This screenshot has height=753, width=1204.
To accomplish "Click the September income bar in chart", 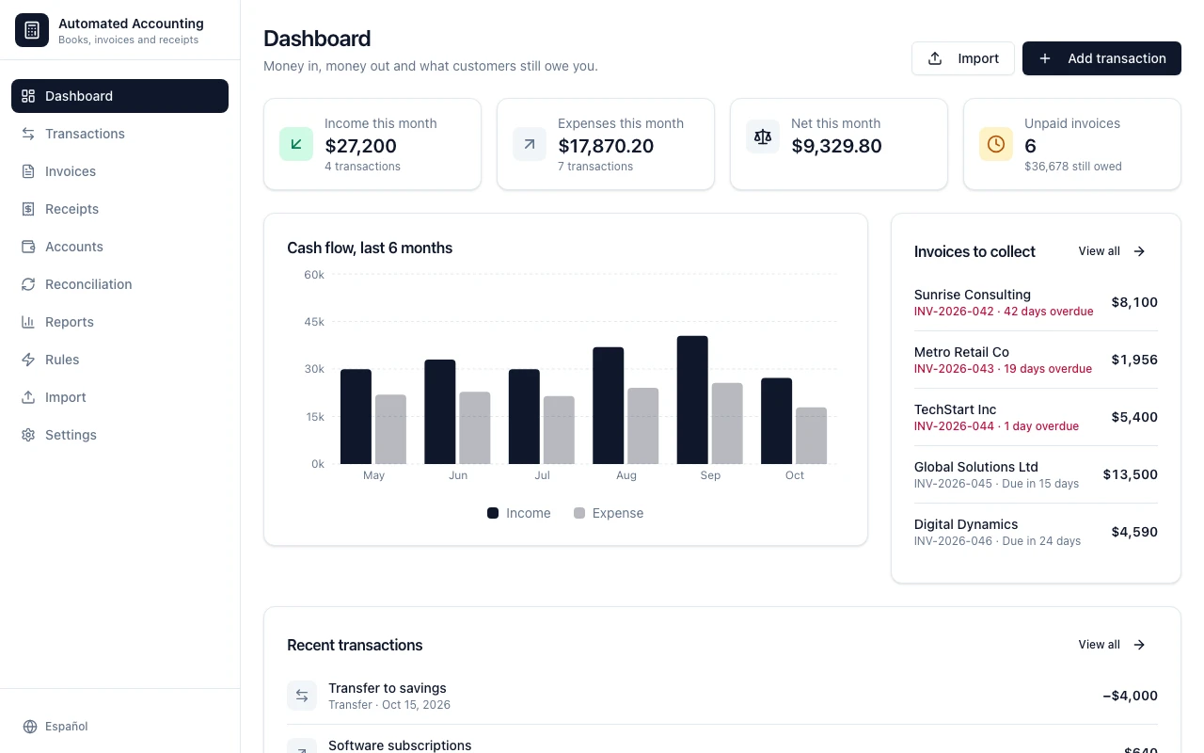I will tap(692, 400).
